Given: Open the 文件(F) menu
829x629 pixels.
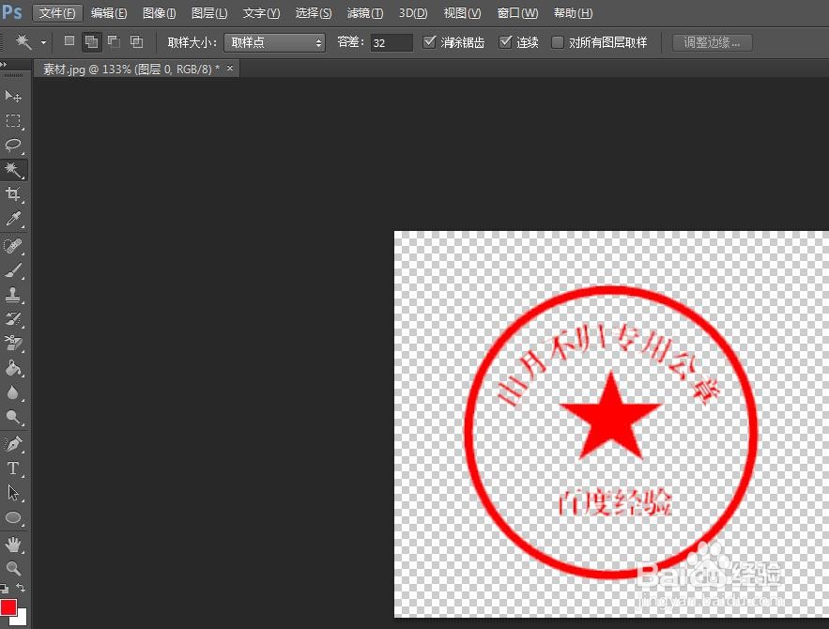Looking at the screenshot, I should pyautogui.click(x=57, y=13).
